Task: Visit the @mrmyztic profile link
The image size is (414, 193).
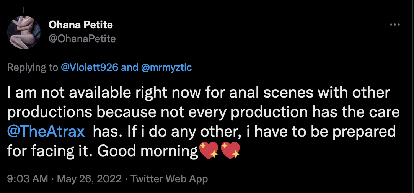Action: click(166, 68)
